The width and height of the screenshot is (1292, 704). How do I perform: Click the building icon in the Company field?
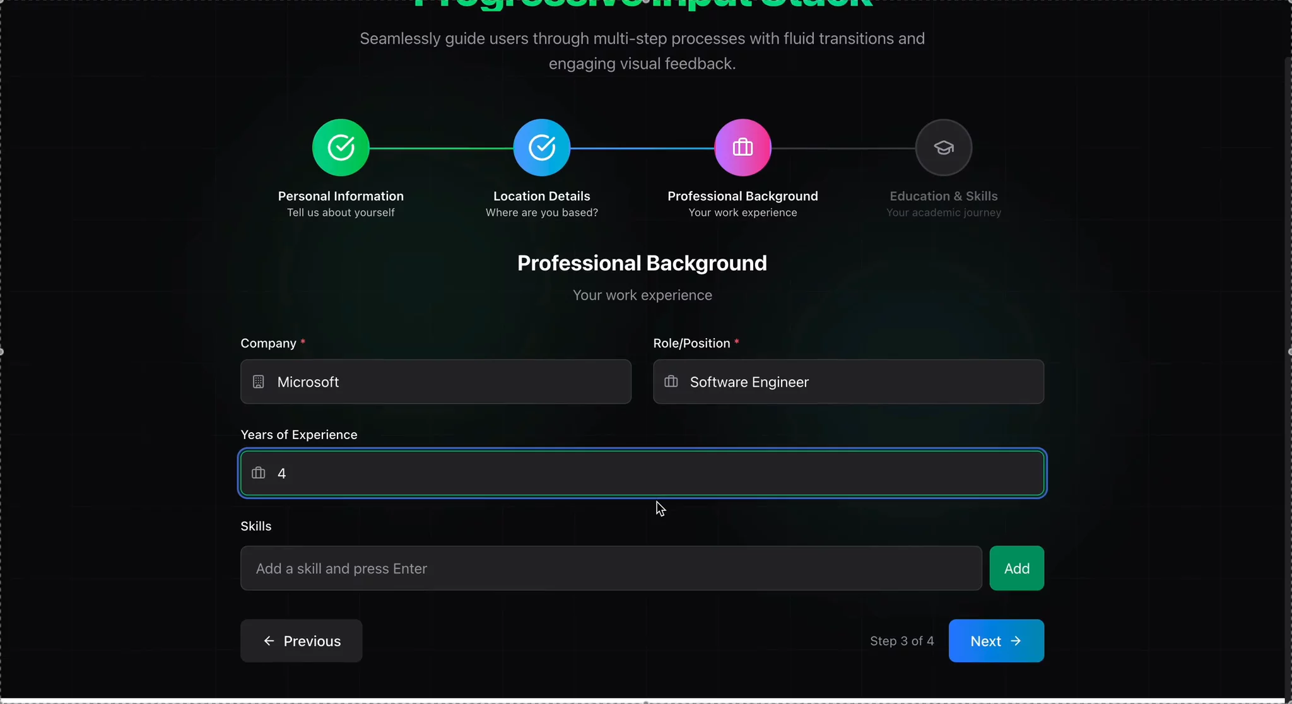[259, 382]
